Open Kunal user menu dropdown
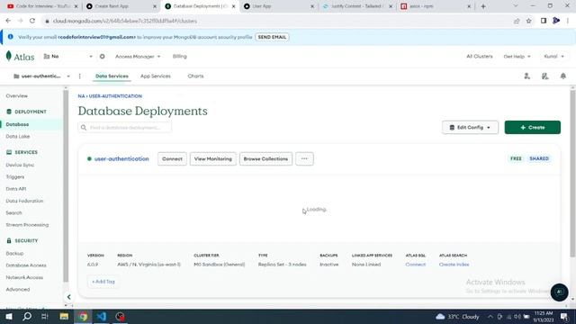The height and width of the screenshot is (324, 576). coord(553,56)
